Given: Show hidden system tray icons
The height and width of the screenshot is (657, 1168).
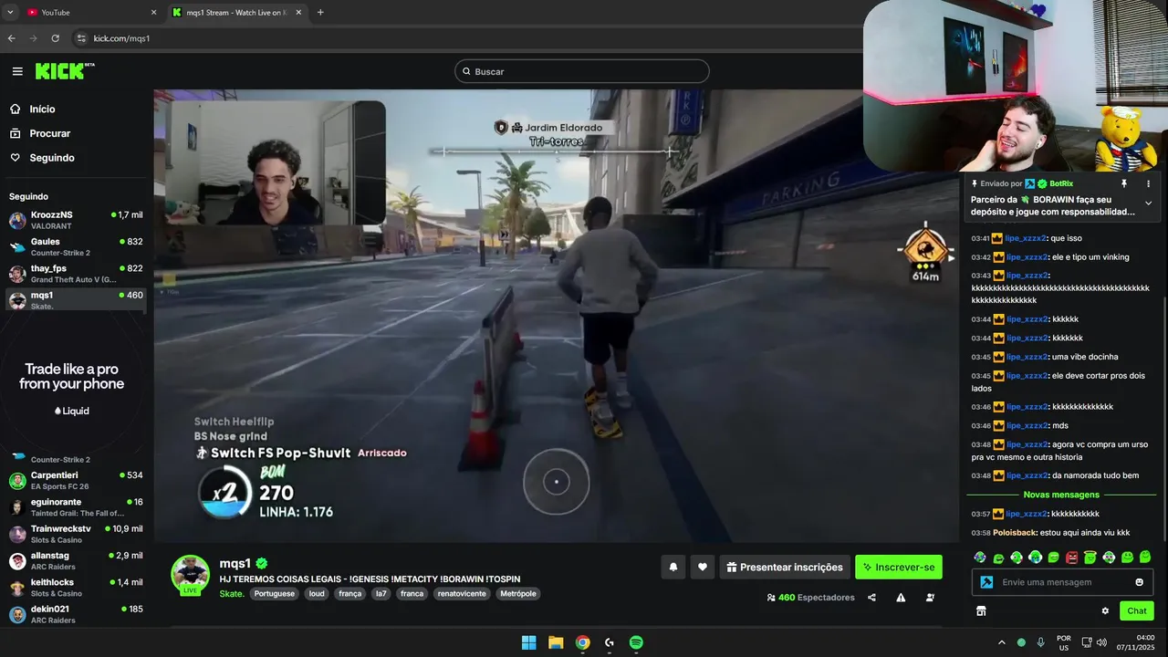Looking at the screenshot, I should pyautogui.click(x=1002, y=642).
